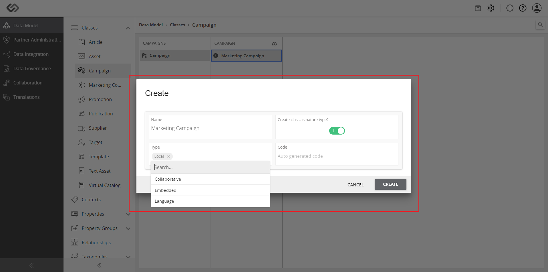Screen dimensions: 548x272
Task: Open the calendar save icon in the top bar
Action: [478, 8]
